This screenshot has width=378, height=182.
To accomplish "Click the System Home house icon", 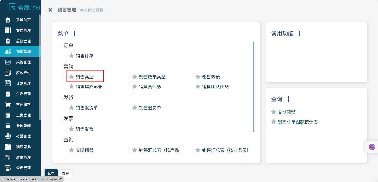I will tap(8, 20).
